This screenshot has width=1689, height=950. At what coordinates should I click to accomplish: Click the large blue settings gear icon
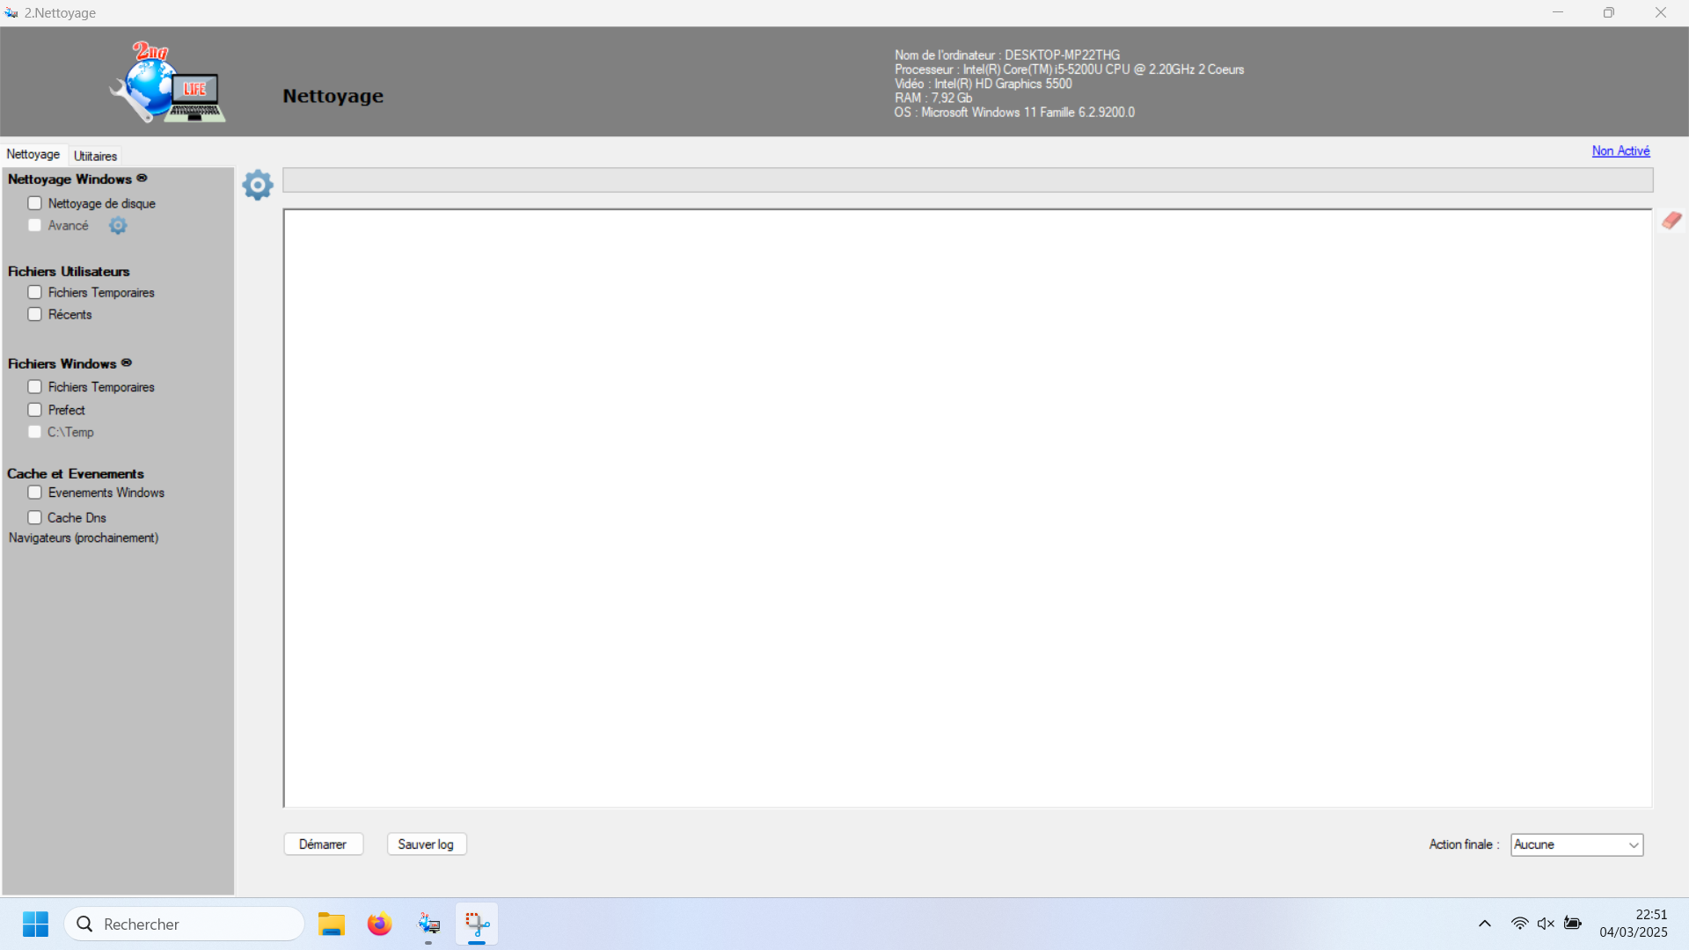pyautogui.click(x=258, y=185)
